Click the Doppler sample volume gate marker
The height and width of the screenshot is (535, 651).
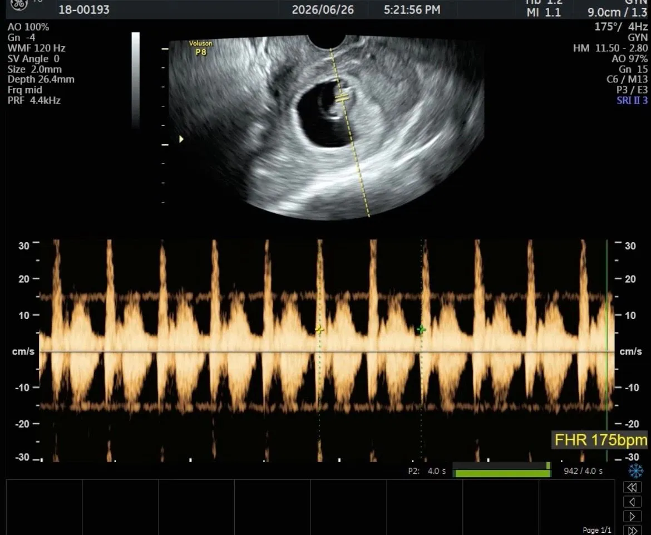(x=342, y=99)
